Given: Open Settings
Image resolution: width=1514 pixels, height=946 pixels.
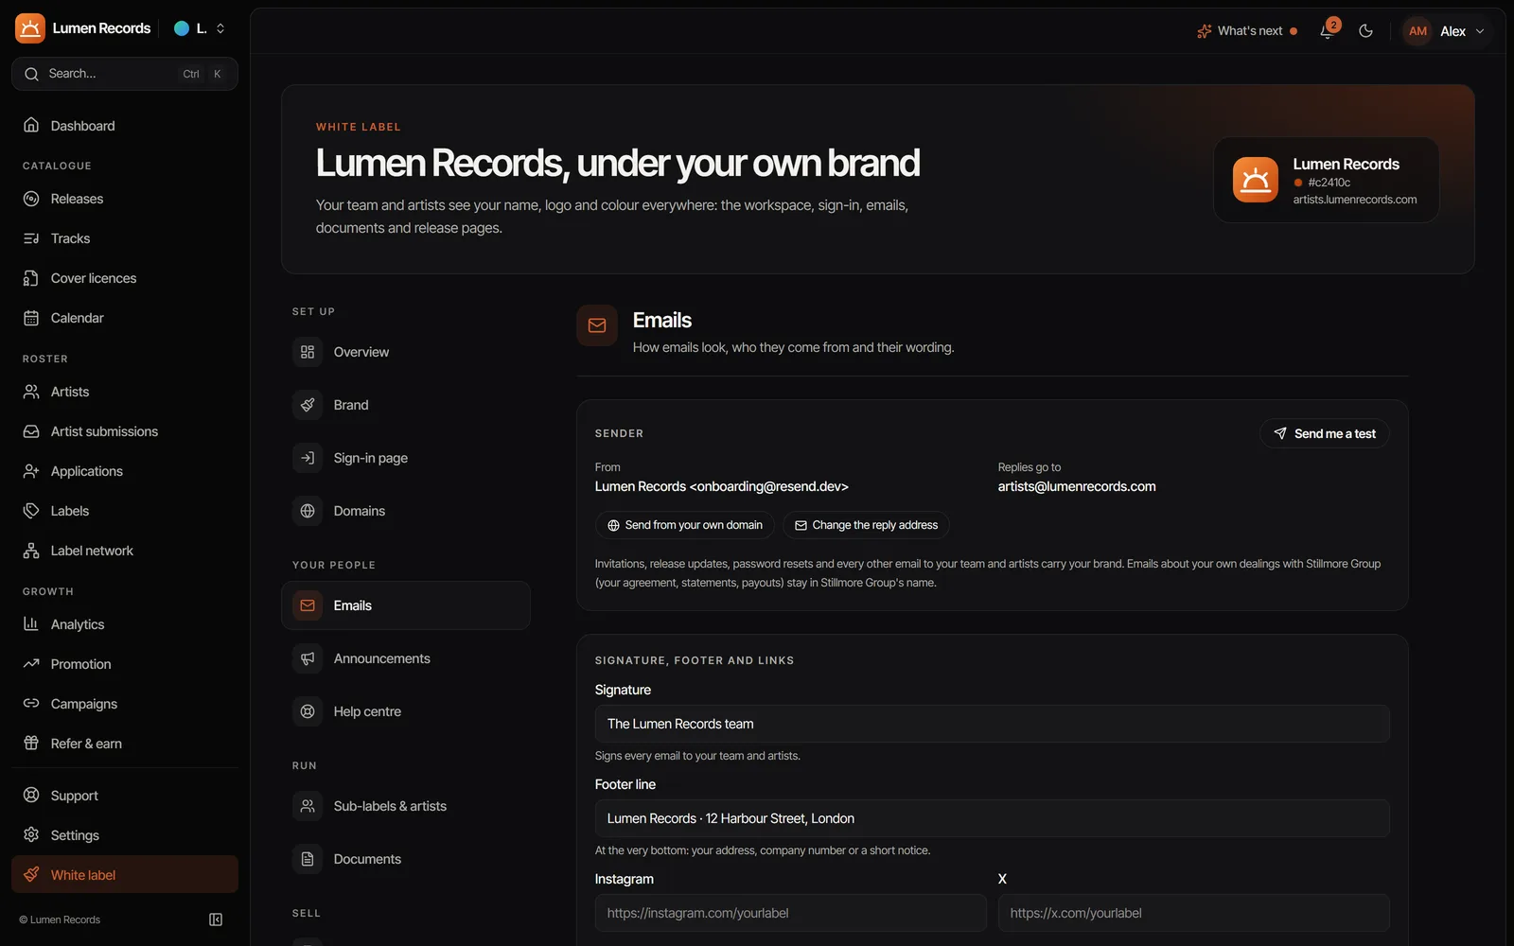Looking at the screenshot, I should [125, 835].
